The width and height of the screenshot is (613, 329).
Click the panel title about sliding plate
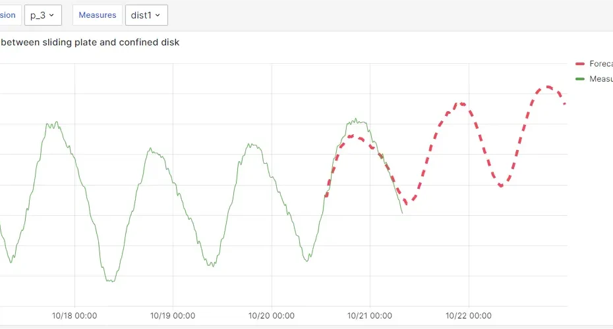click(x=90, y=42)
